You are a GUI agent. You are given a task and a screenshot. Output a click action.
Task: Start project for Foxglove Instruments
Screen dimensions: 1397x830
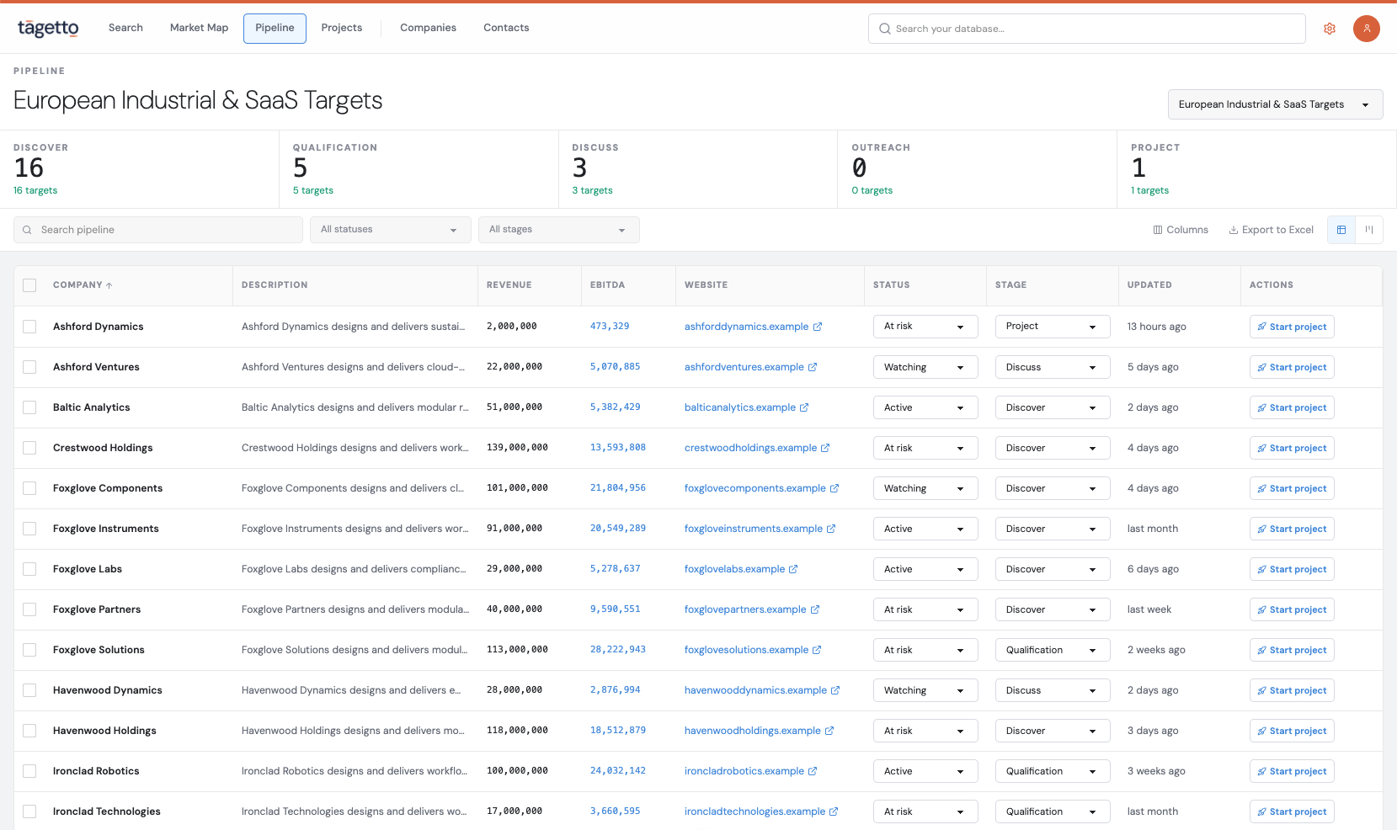pyautogui.click(x=1292, y=529)
